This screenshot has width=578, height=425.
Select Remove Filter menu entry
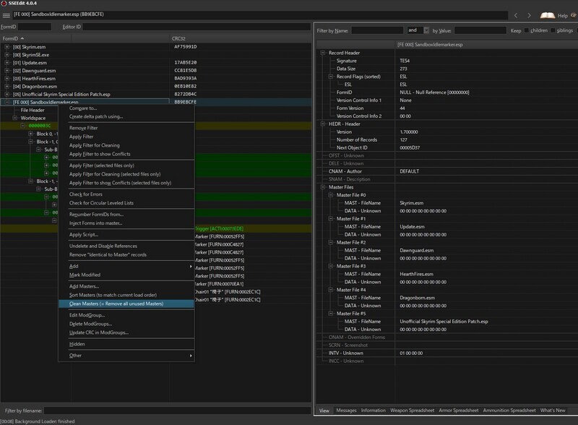click(126, 128)
